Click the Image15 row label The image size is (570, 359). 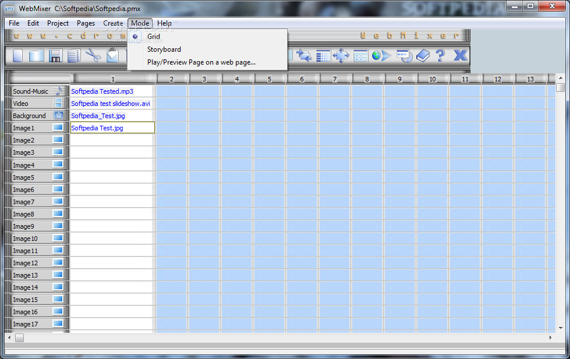point(25,300)
